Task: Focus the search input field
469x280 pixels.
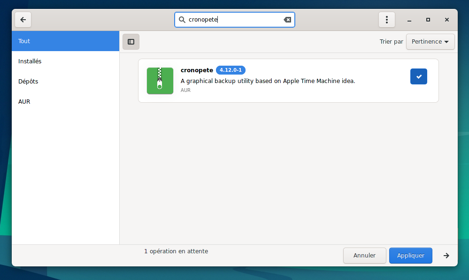Action: pos(235,20)
